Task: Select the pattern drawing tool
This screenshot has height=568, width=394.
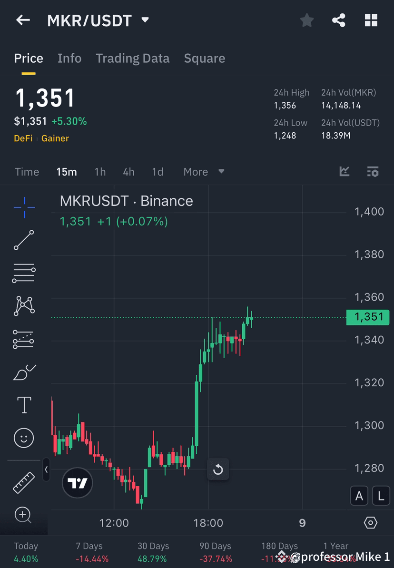Action: click(x=24, y=306)
